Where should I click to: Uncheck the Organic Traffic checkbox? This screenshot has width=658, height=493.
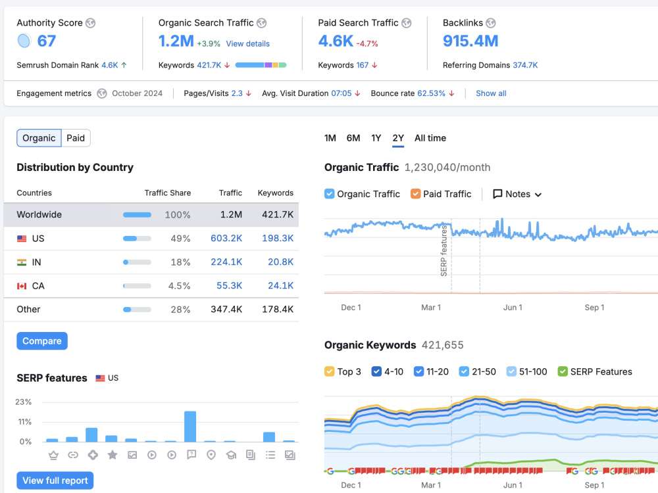point(330,194)
